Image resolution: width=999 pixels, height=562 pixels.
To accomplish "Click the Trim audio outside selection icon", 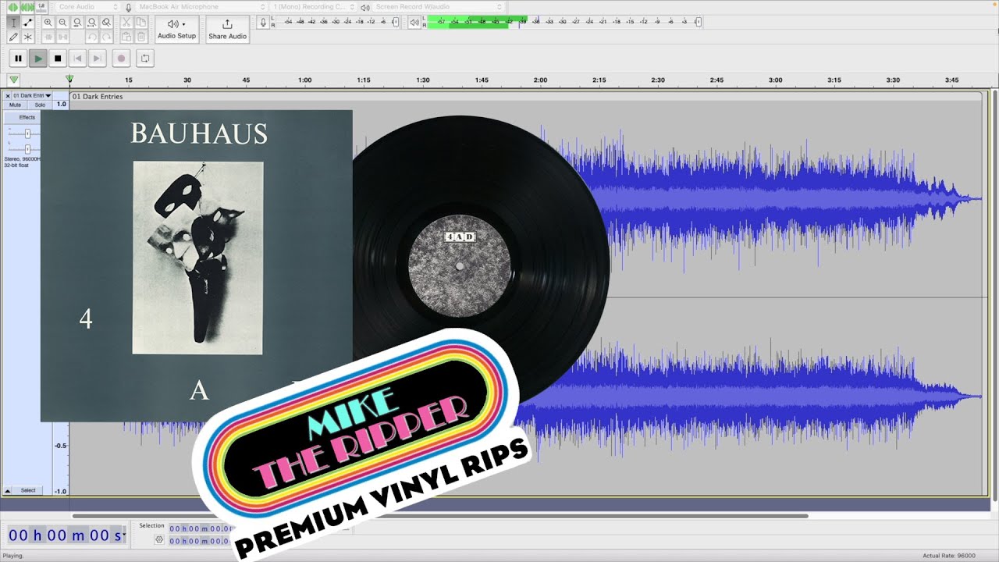I will point(48,37).
